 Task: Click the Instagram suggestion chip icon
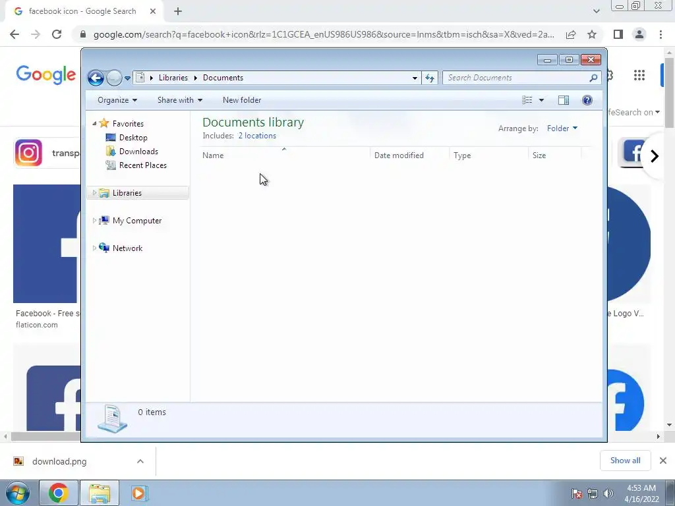pos(28,153)
